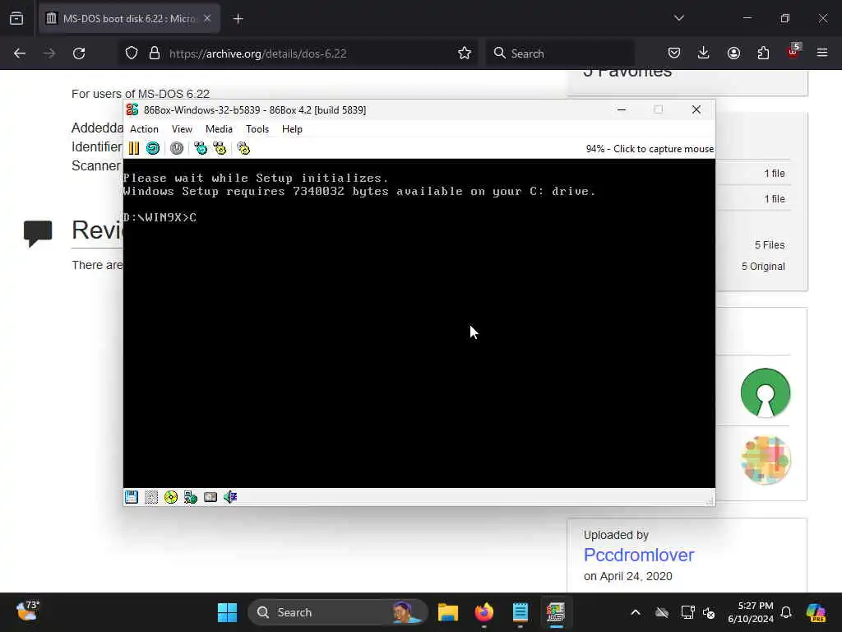Open Firefox list all tabs dropdown
The width and height of the screenshot is (842, 632).
tap(679, 18)
